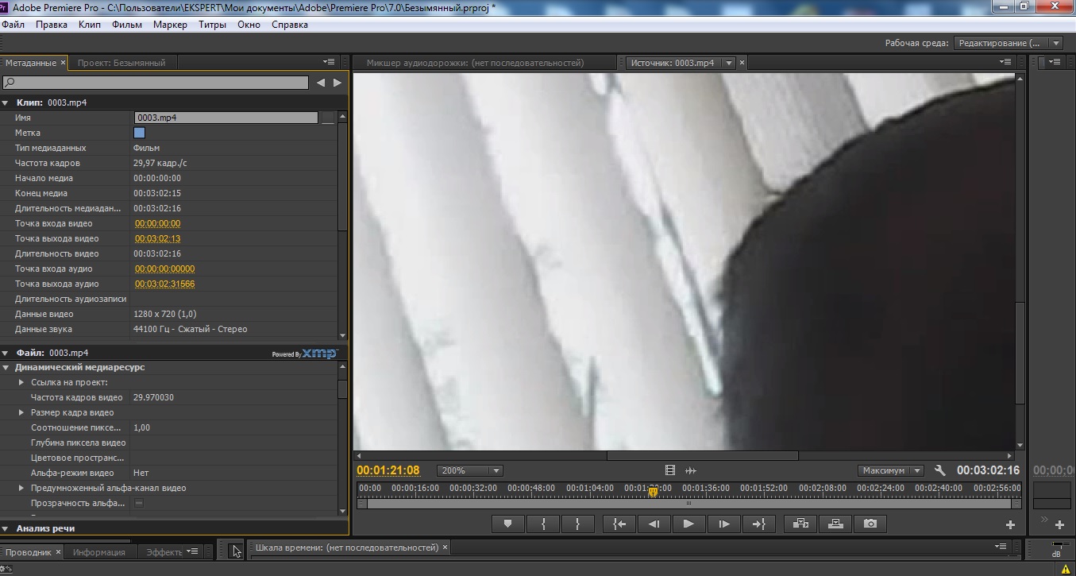Open the 200% zoom level dropdown

coord(471,470)
